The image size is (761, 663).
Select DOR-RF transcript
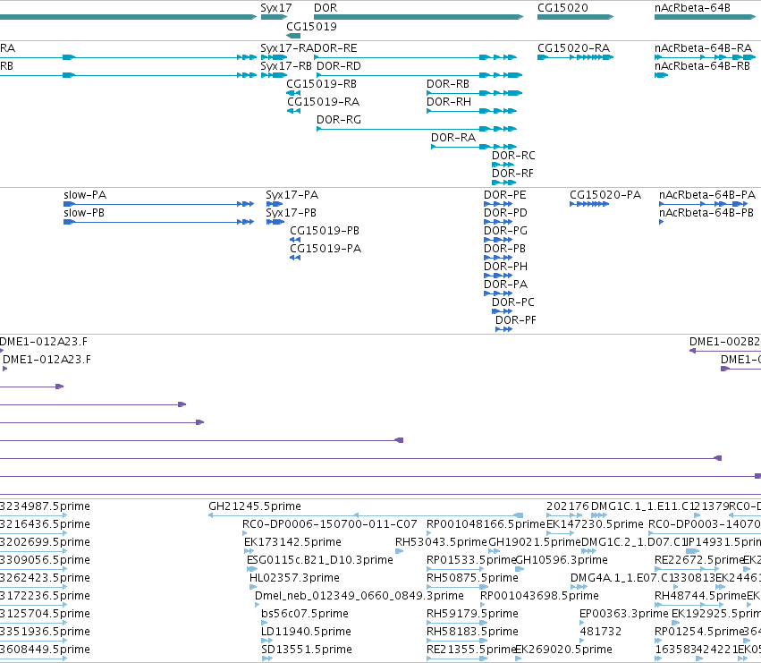(512, 174)
